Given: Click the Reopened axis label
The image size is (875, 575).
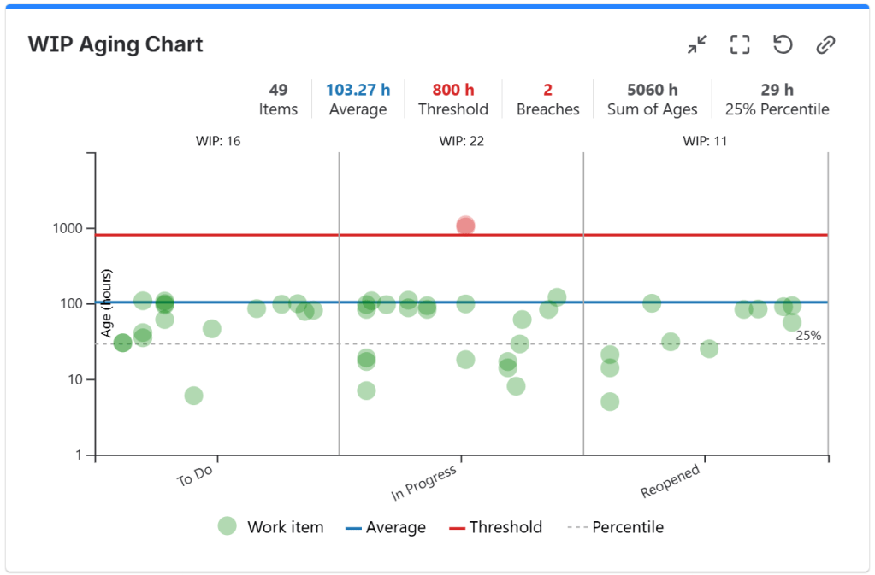Looking at the screenshot, I should [x=671, y=482].
